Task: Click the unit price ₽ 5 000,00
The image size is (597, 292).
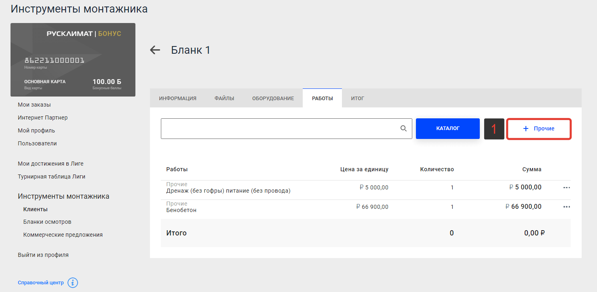Action: (x=374, y=187)
